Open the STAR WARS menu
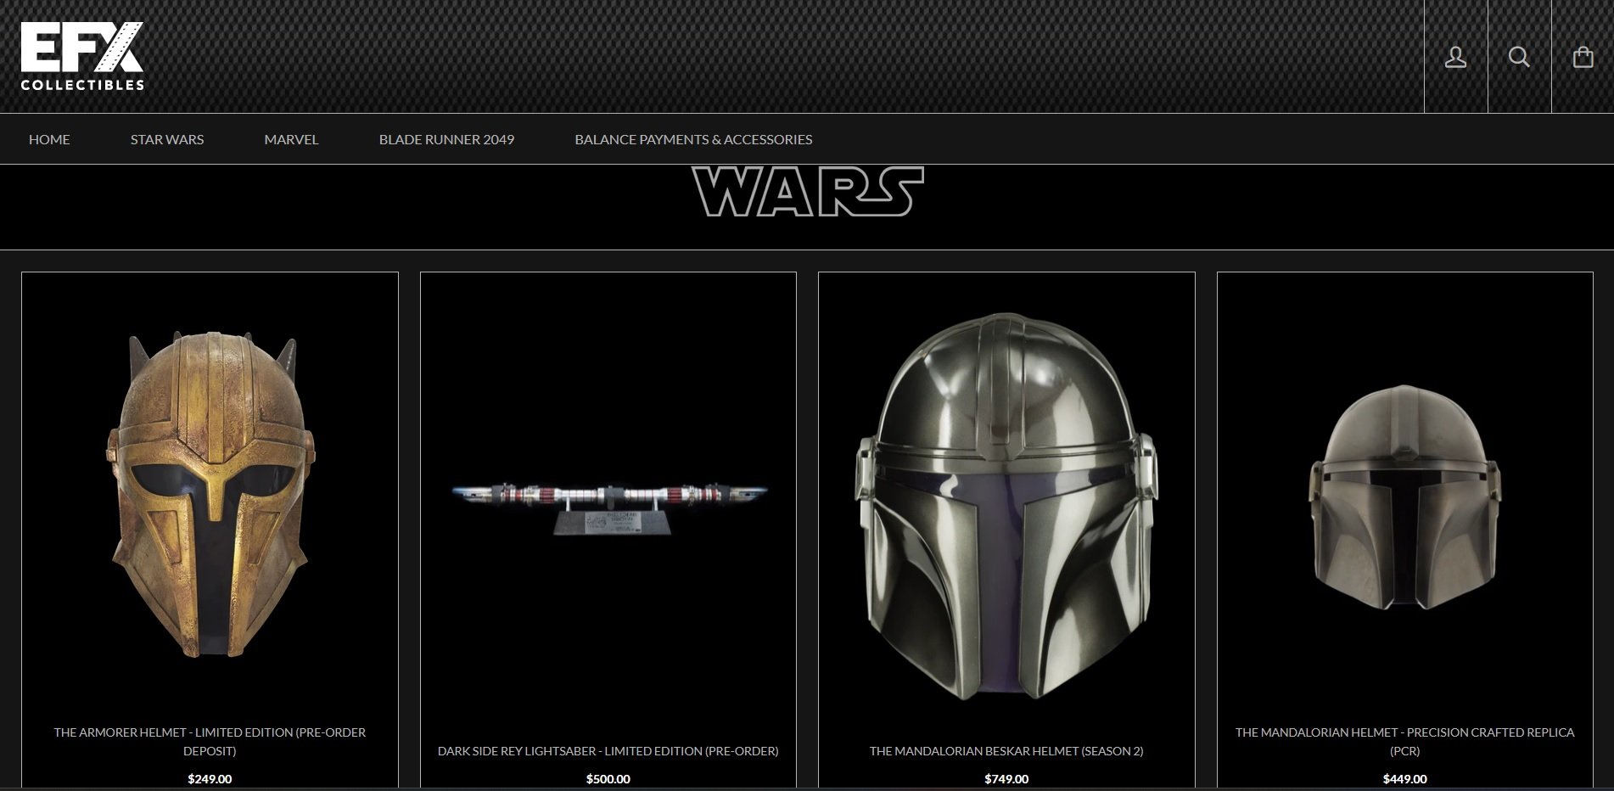 (x=167, y=139)
